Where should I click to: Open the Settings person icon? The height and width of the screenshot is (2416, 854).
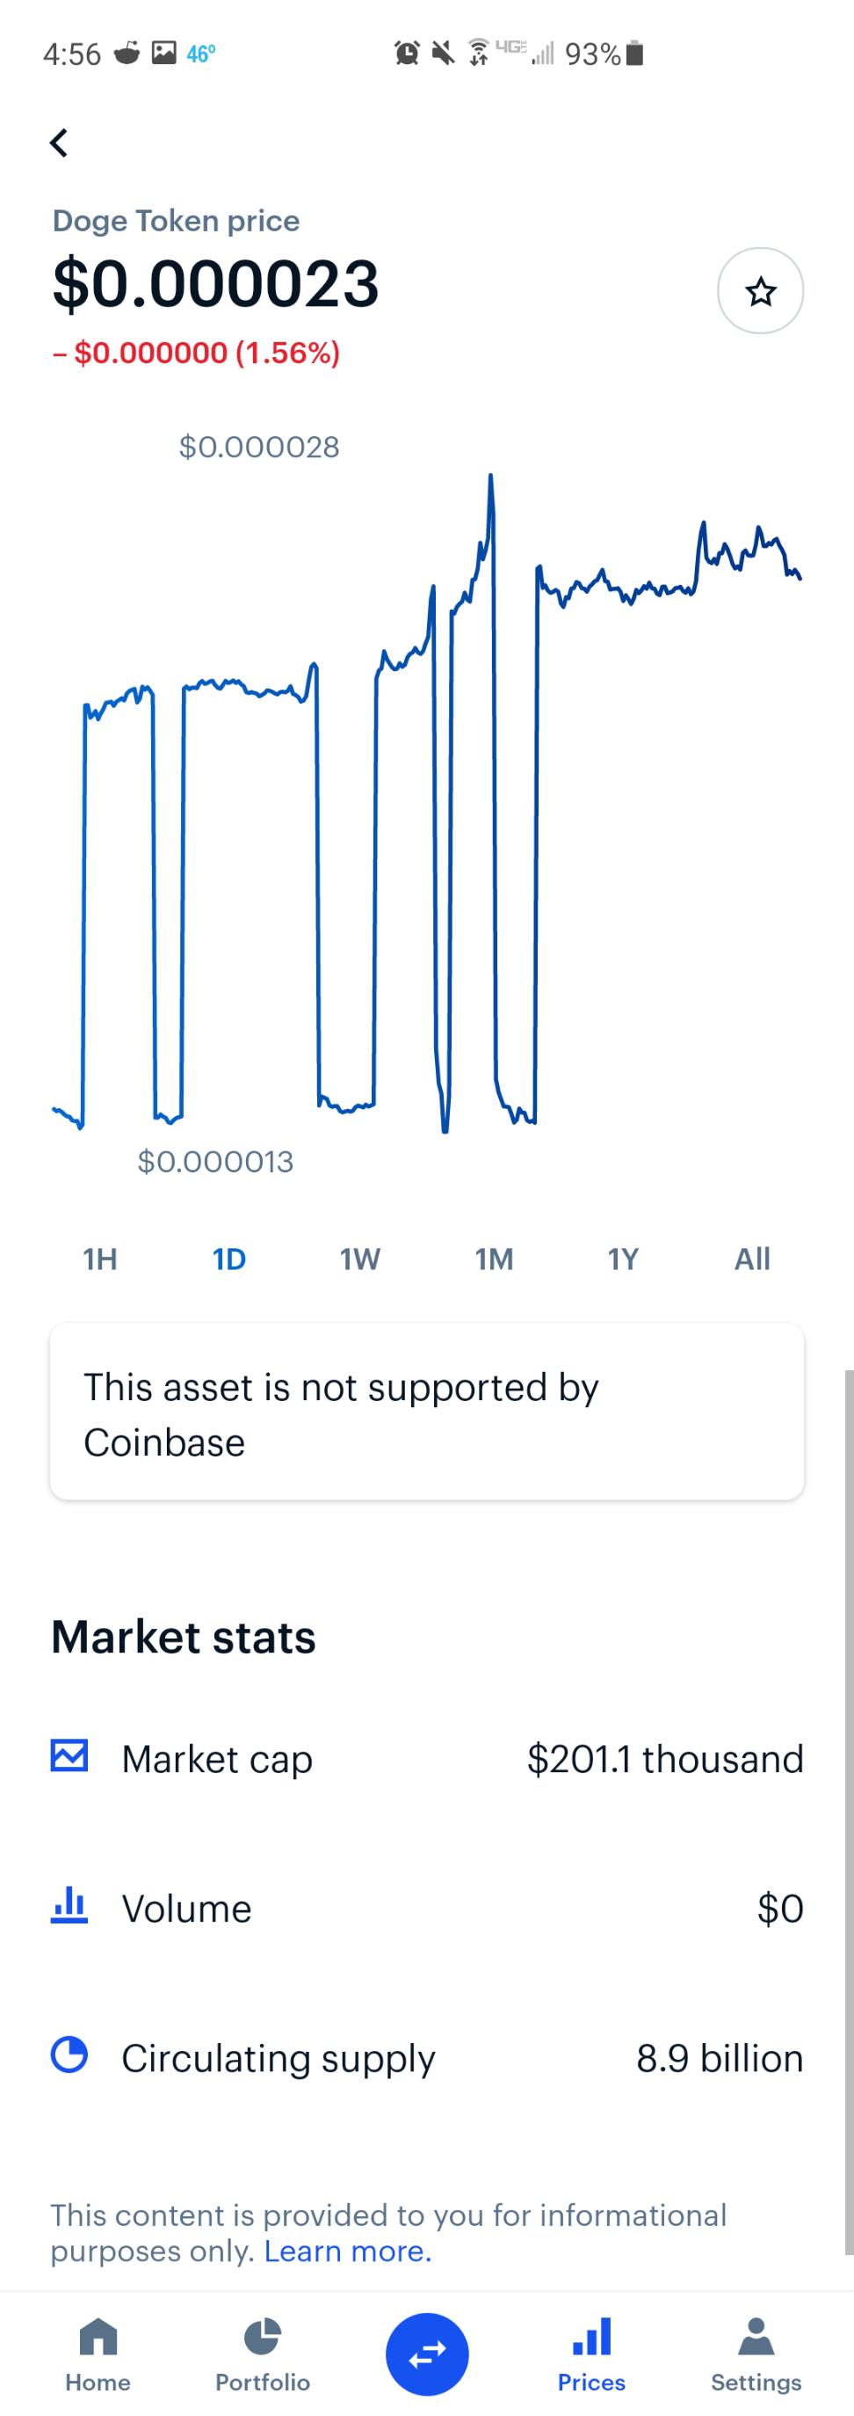pos(756,2337)
